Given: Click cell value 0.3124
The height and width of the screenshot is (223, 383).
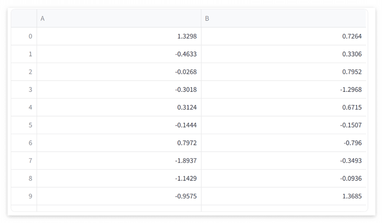Looking at the screenshot, I should pos(187,107).
